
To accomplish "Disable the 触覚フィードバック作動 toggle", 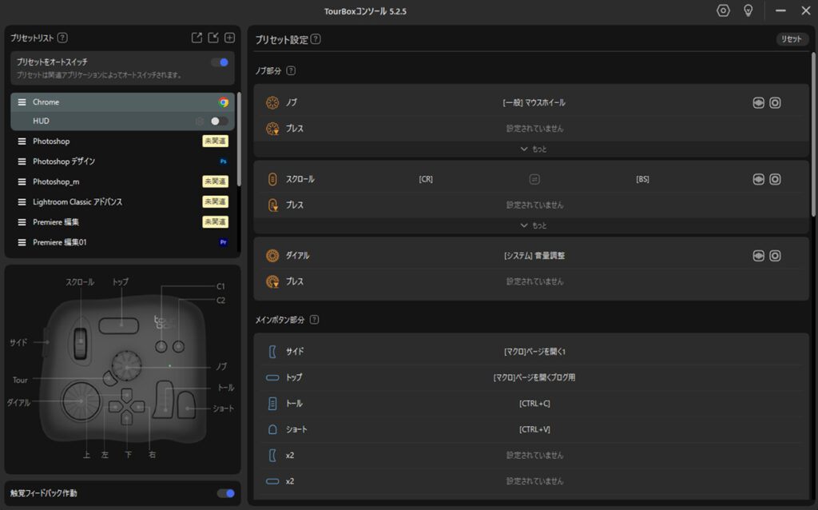I will pos(226,493).
